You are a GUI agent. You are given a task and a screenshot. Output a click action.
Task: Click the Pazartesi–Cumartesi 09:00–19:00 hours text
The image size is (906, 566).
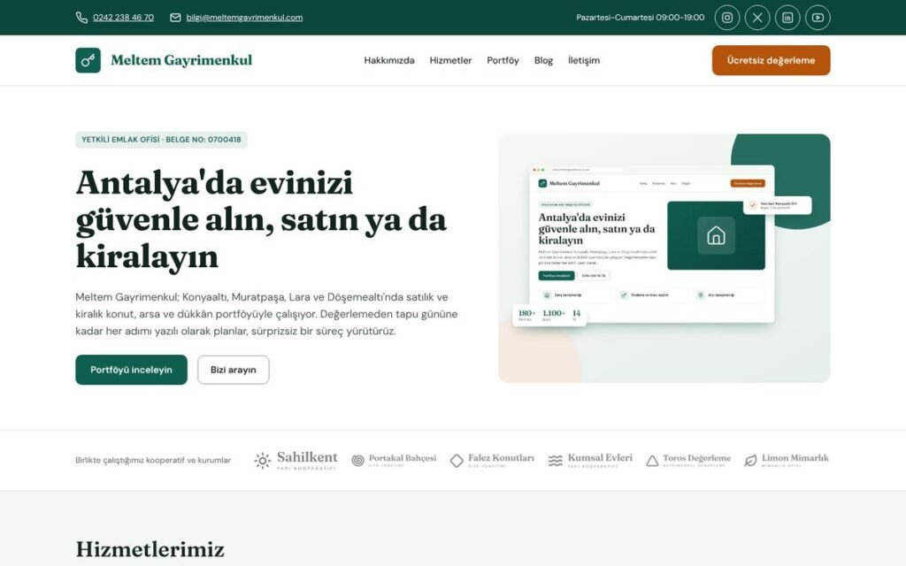(x=641, y=18)
